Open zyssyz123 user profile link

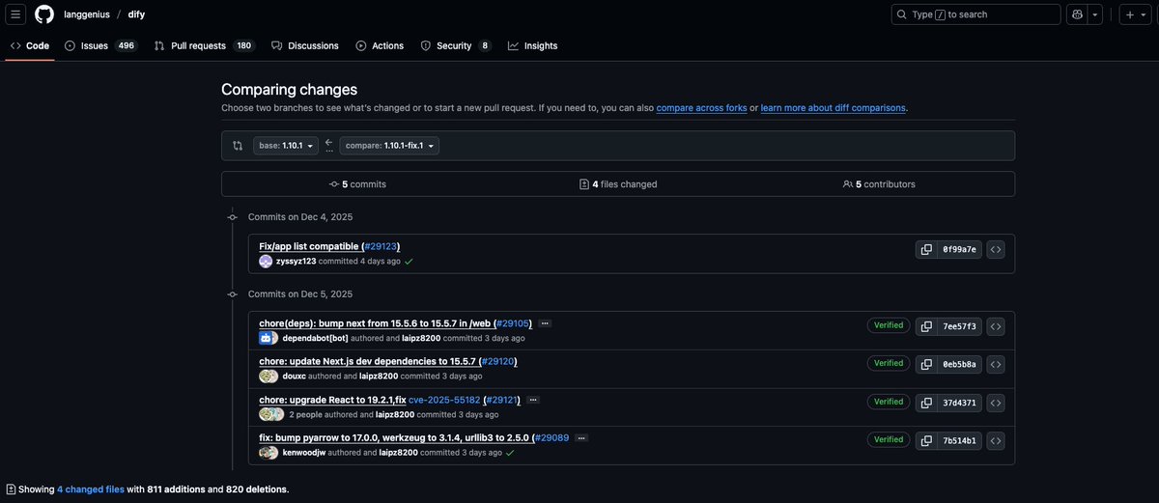coord(296,262)
